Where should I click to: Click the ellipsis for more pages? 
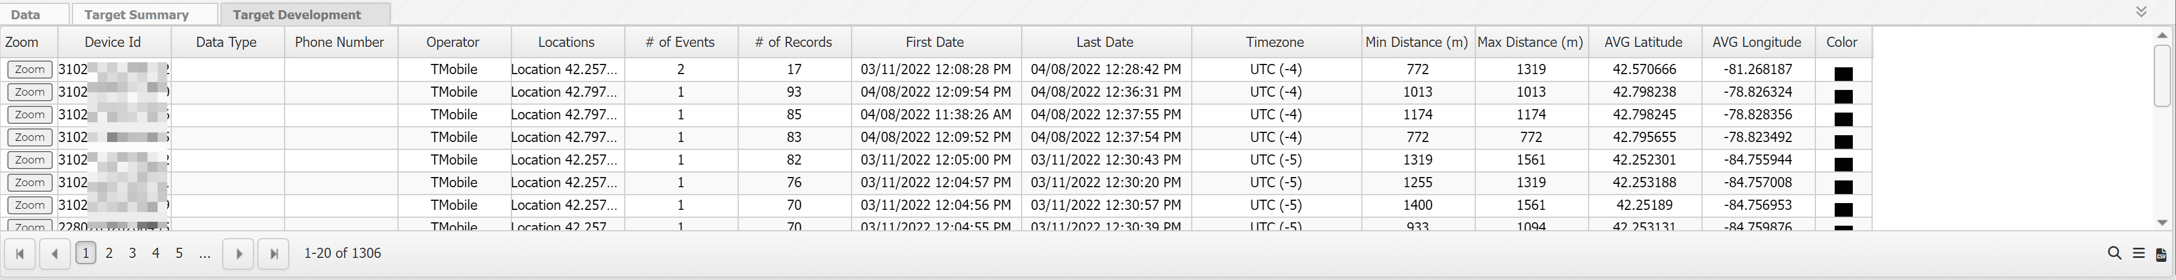click(205, 253)
